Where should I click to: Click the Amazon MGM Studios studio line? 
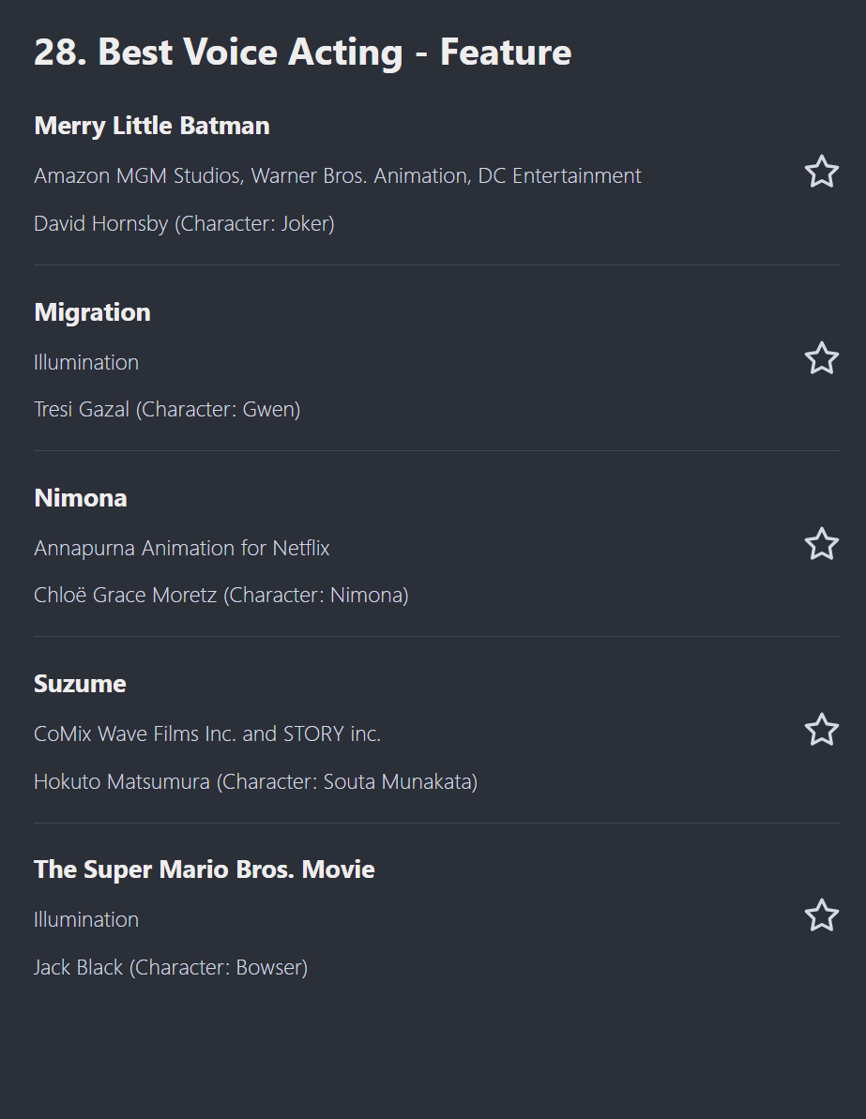pos(338,175)
